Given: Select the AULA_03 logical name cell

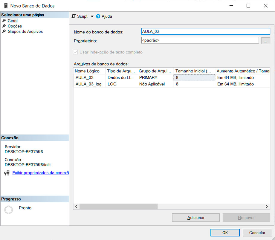Looking at the screenshot, I should 89,77.
